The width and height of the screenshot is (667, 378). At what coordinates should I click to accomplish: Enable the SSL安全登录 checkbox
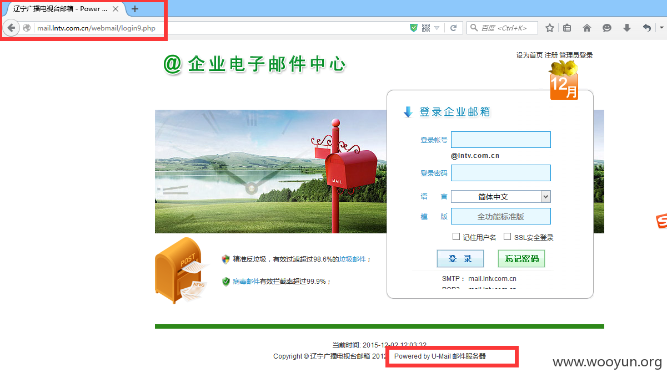coord(507,237)
